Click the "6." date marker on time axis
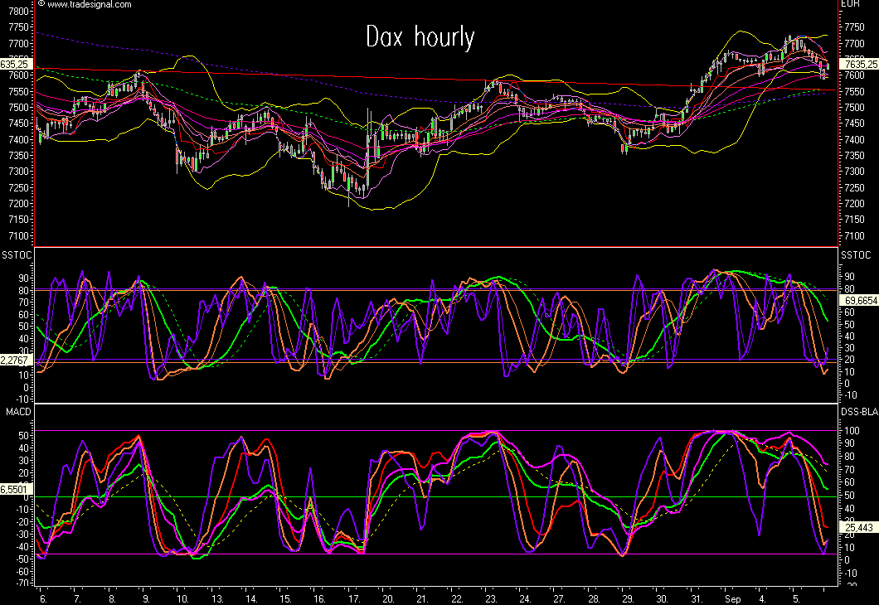879x605 pixels. coord(42,597)
